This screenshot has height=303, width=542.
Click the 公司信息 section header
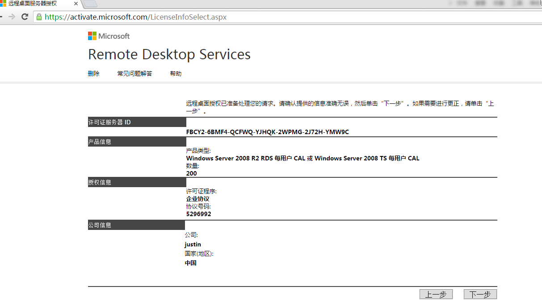click(136, 225)
